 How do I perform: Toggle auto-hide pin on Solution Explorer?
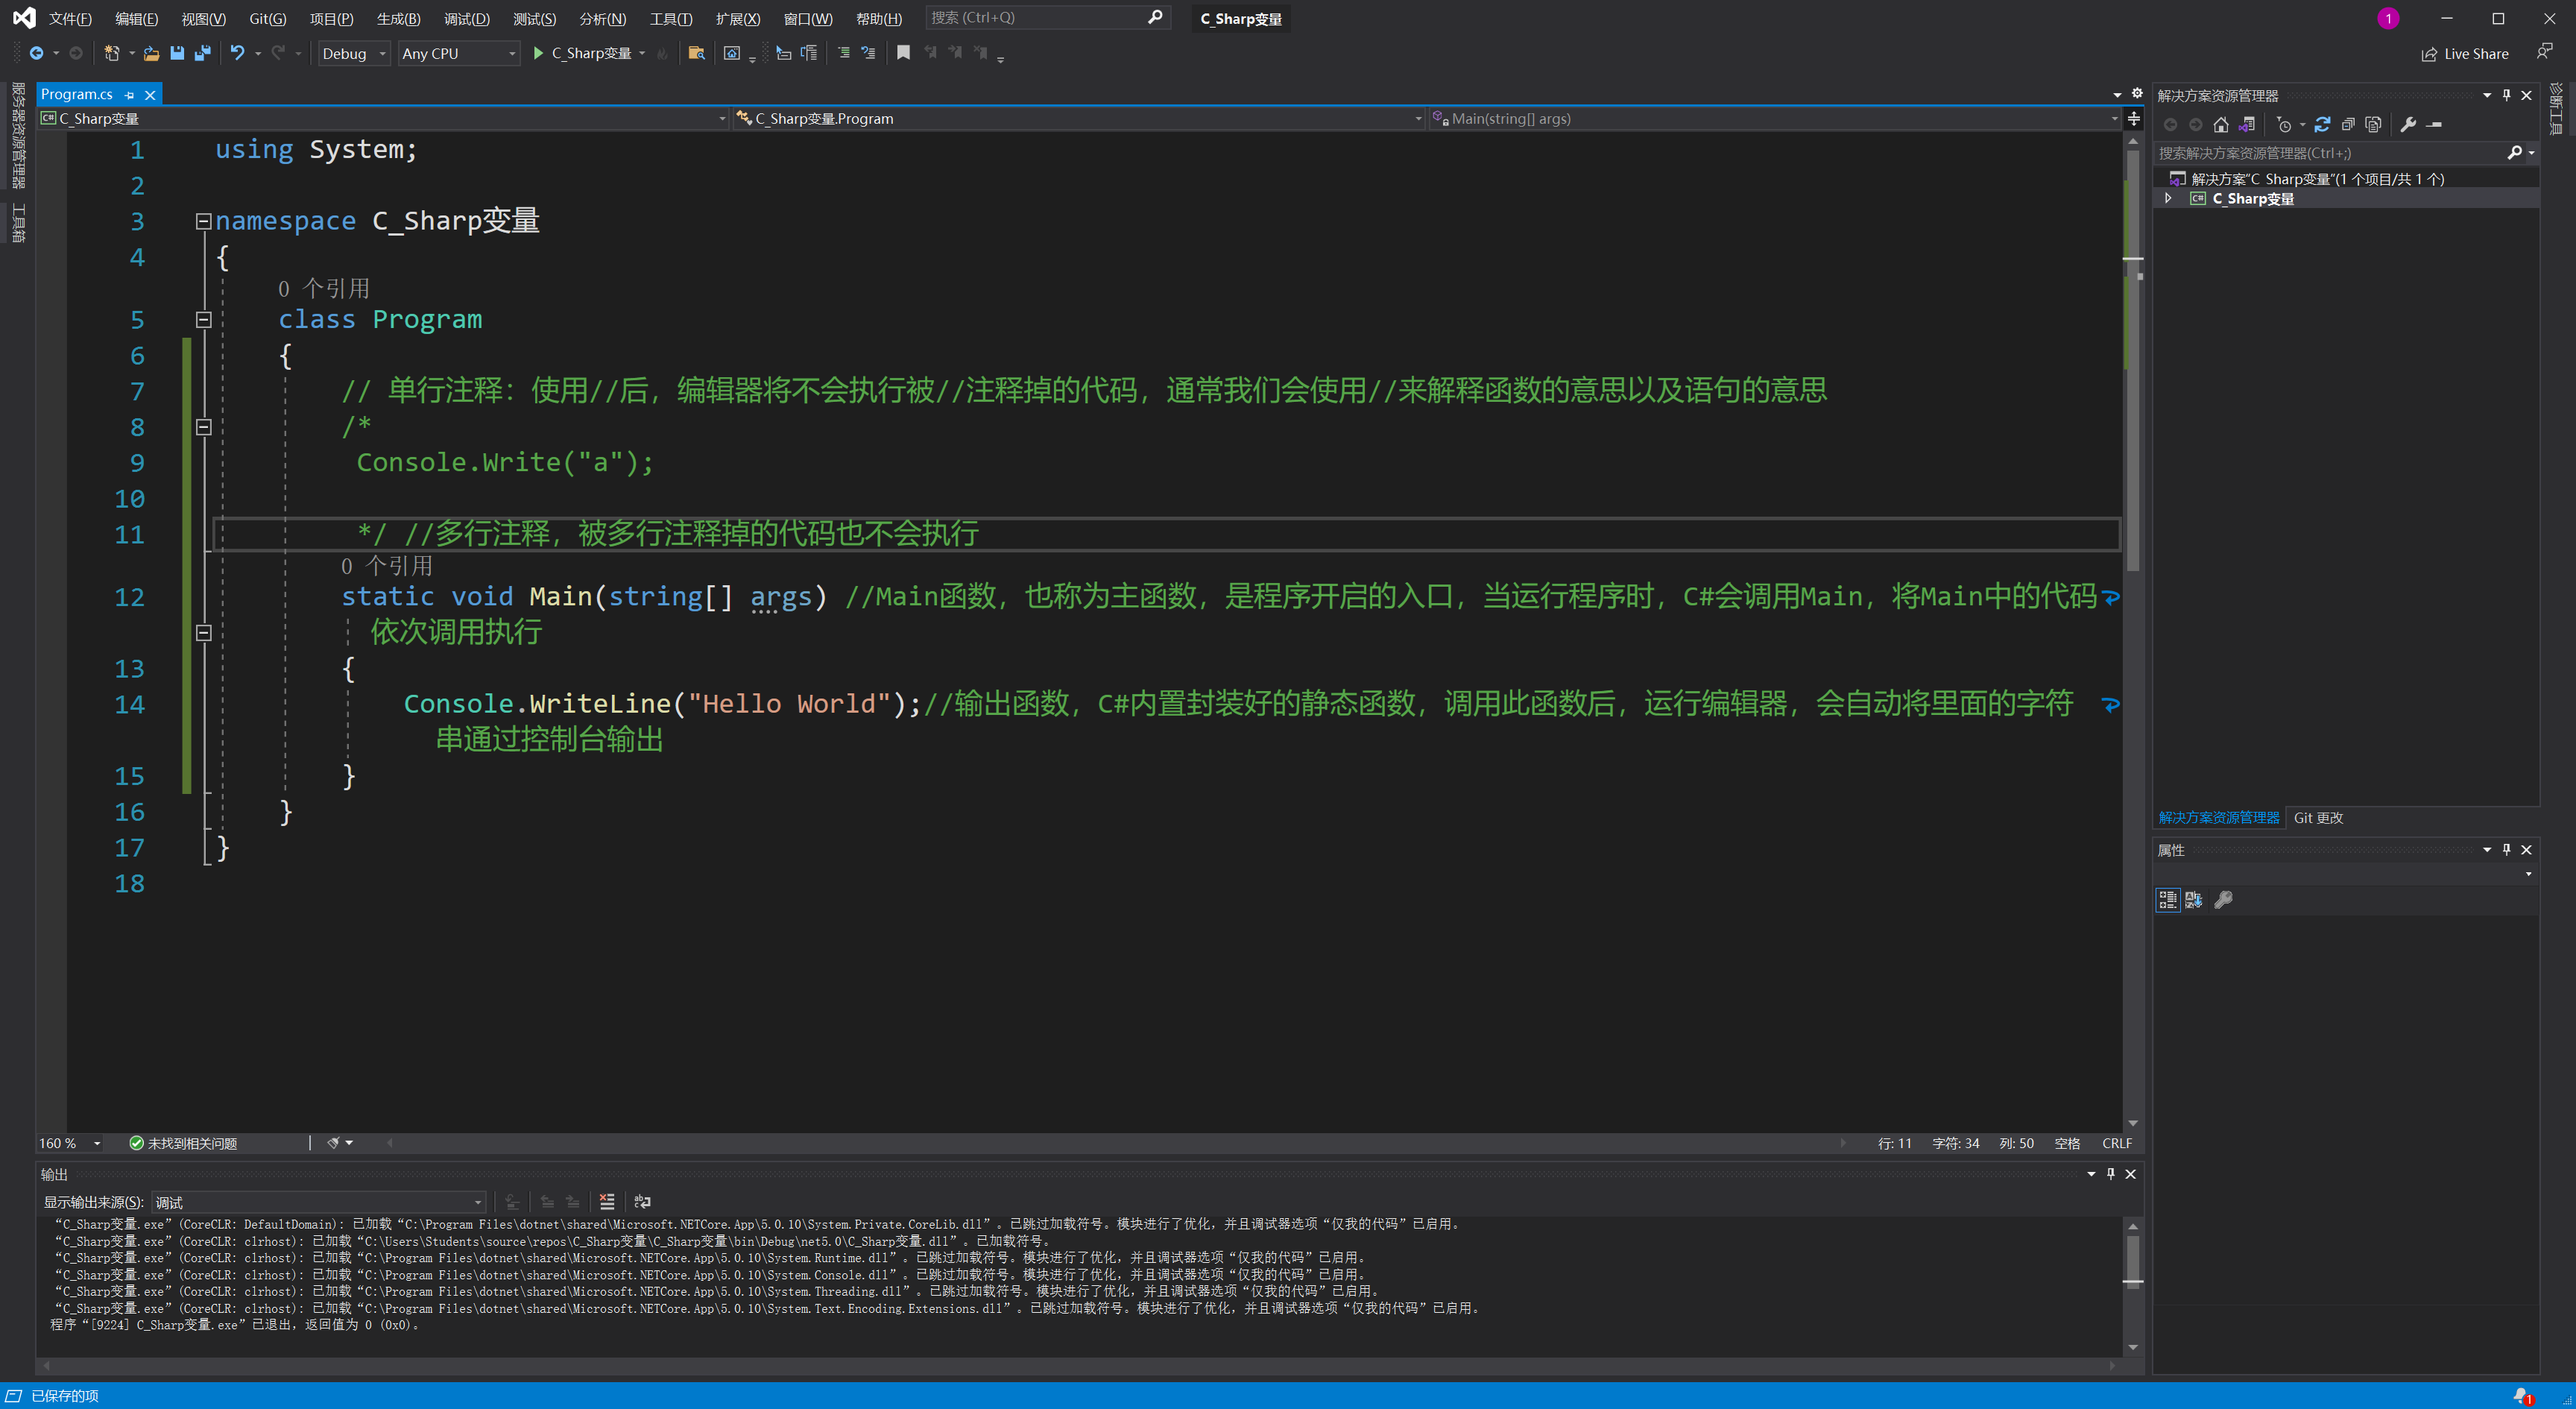(x=2507, y=95)
